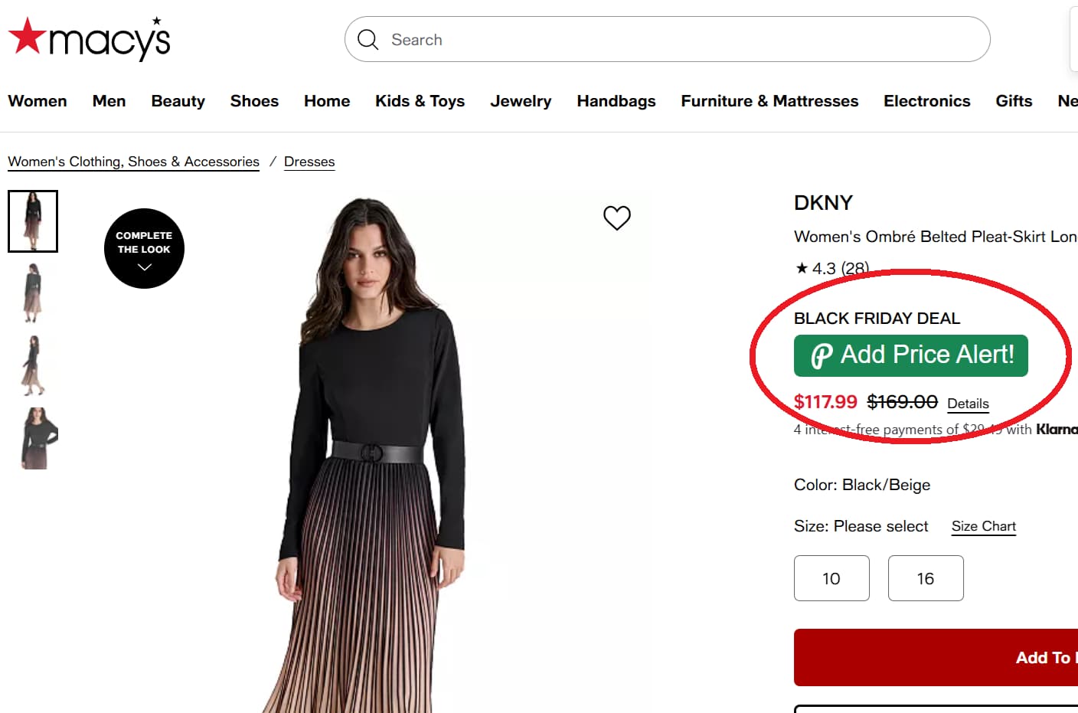1078x713 pixels.
Task: Click the Macy's star logo
Action: pos(27,34)
